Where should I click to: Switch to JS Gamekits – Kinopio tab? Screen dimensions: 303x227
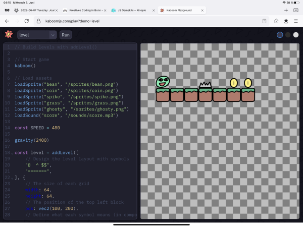coord(133,10)
